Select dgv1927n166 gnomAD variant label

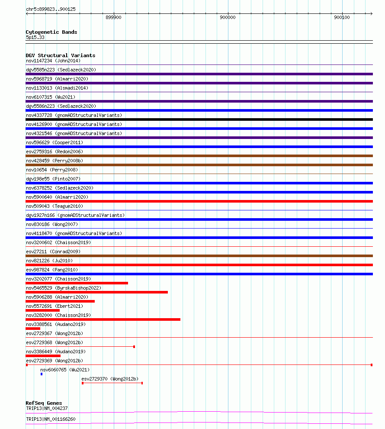pos(75,215)
